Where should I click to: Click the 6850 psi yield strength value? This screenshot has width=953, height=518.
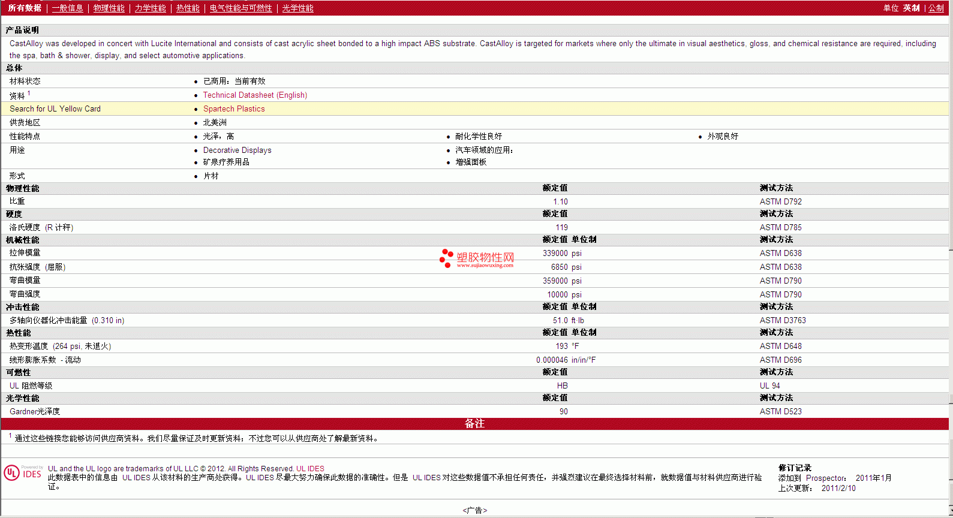(x=566, y=267)
